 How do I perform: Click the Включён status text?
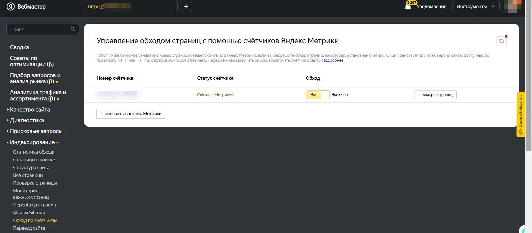pyautogui.click(x=340, y=95)
